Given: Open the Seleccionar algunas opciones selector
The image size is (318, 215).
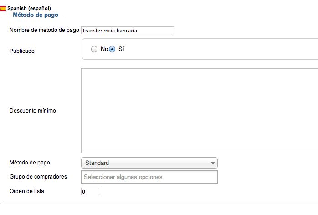Looking at the screenshot, I should pos(149,177).
